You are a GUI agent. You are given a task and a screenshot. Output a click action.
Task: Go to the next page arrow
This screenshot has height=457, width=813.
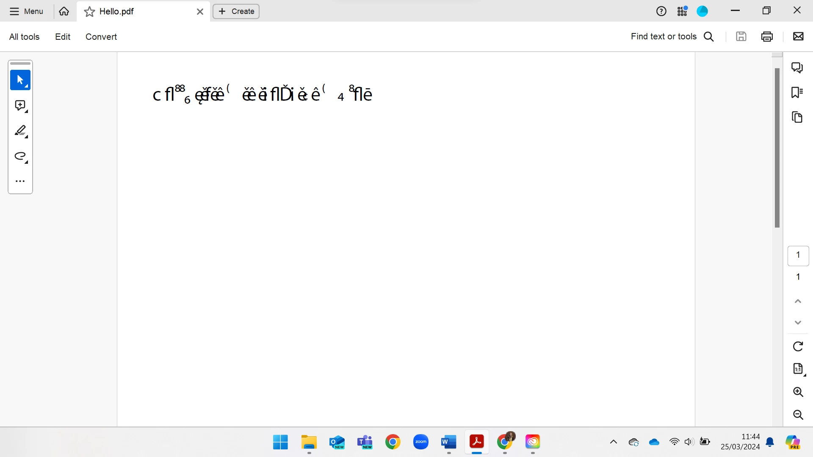[x=798, y=323]
